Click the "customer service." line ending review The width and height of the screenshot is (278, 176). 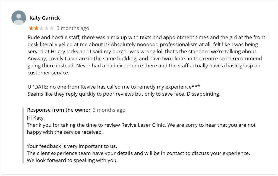tap(48, 73)
